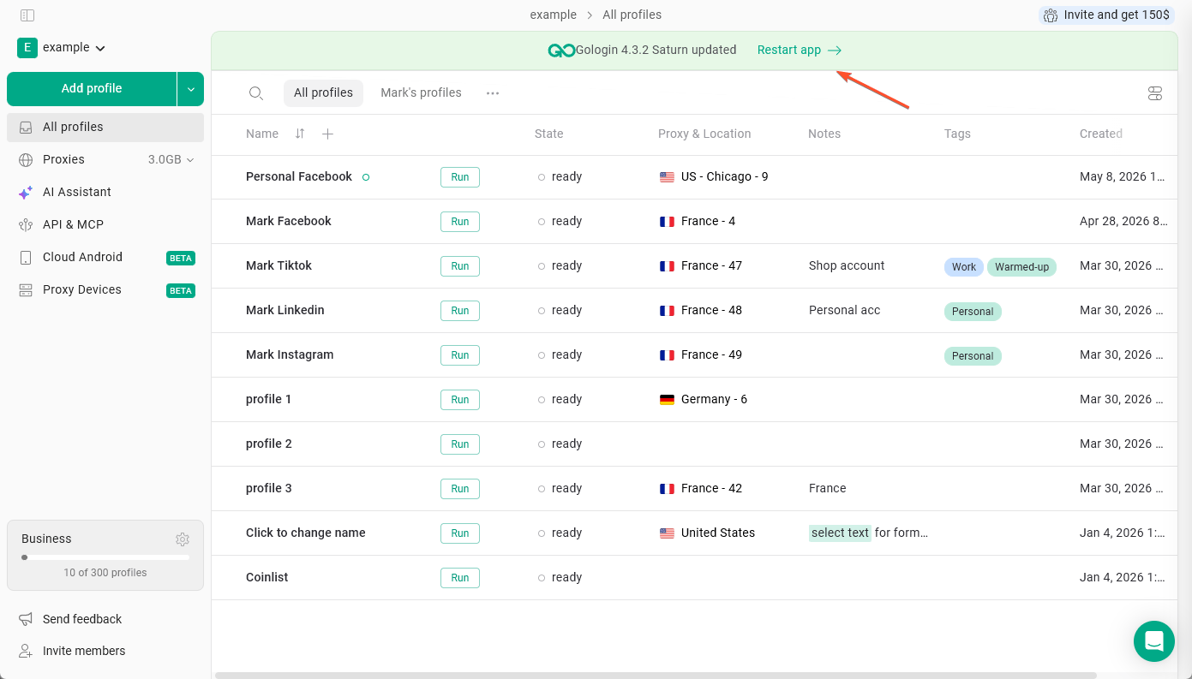Switch to the All profiles tab

coord(323,93)
